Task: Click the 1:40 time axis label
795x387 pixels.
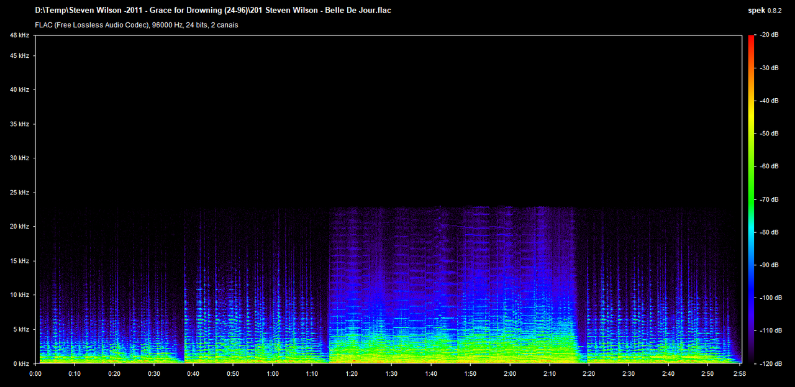Action: click(x=431, y=374)
